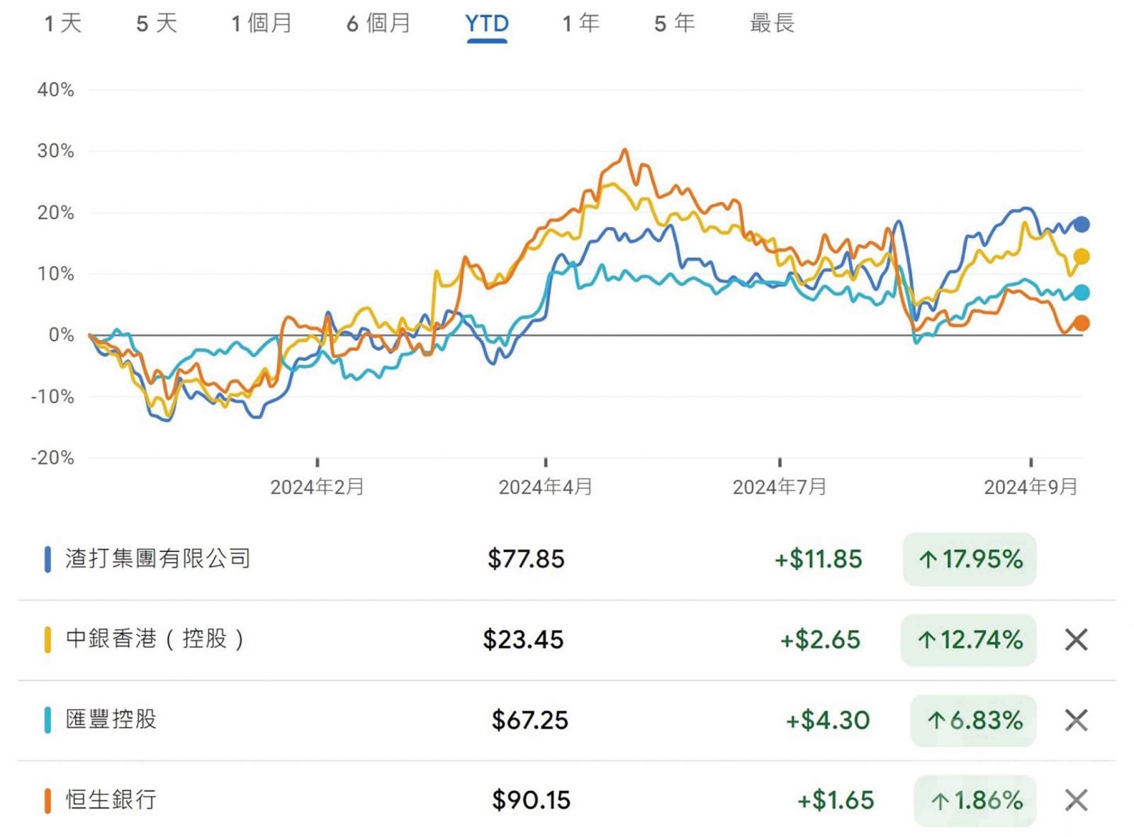
Task: Click the +$11.85 change value
Action: point(818,559)
